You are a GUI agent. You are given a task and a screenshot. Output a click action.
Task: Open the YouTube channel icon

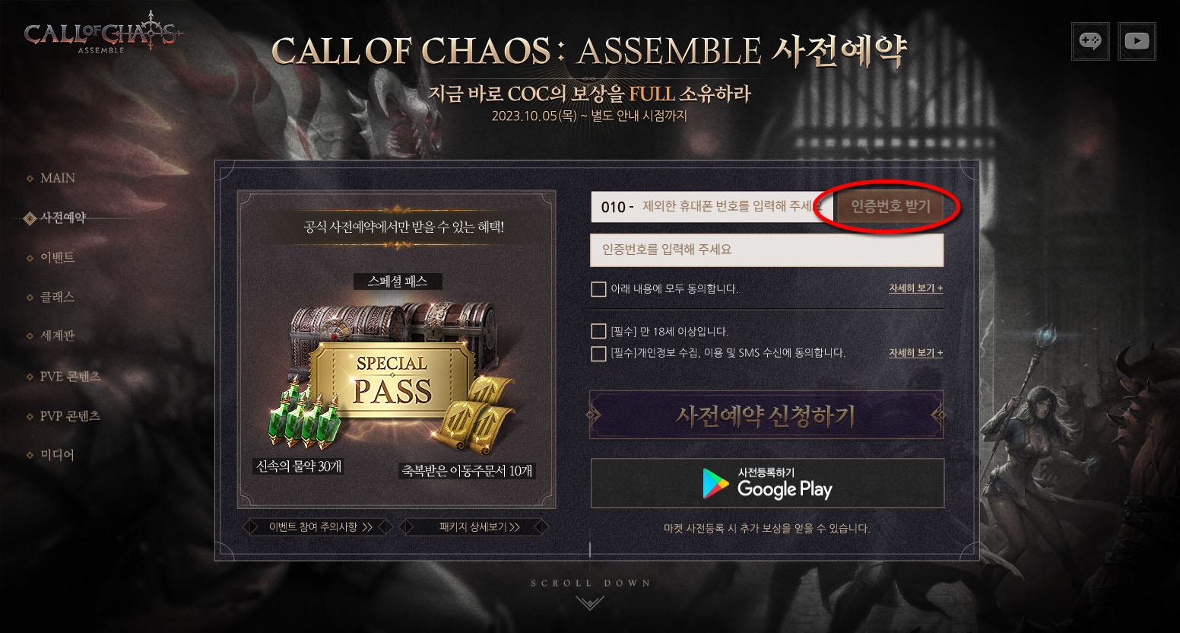[1137, 41]
